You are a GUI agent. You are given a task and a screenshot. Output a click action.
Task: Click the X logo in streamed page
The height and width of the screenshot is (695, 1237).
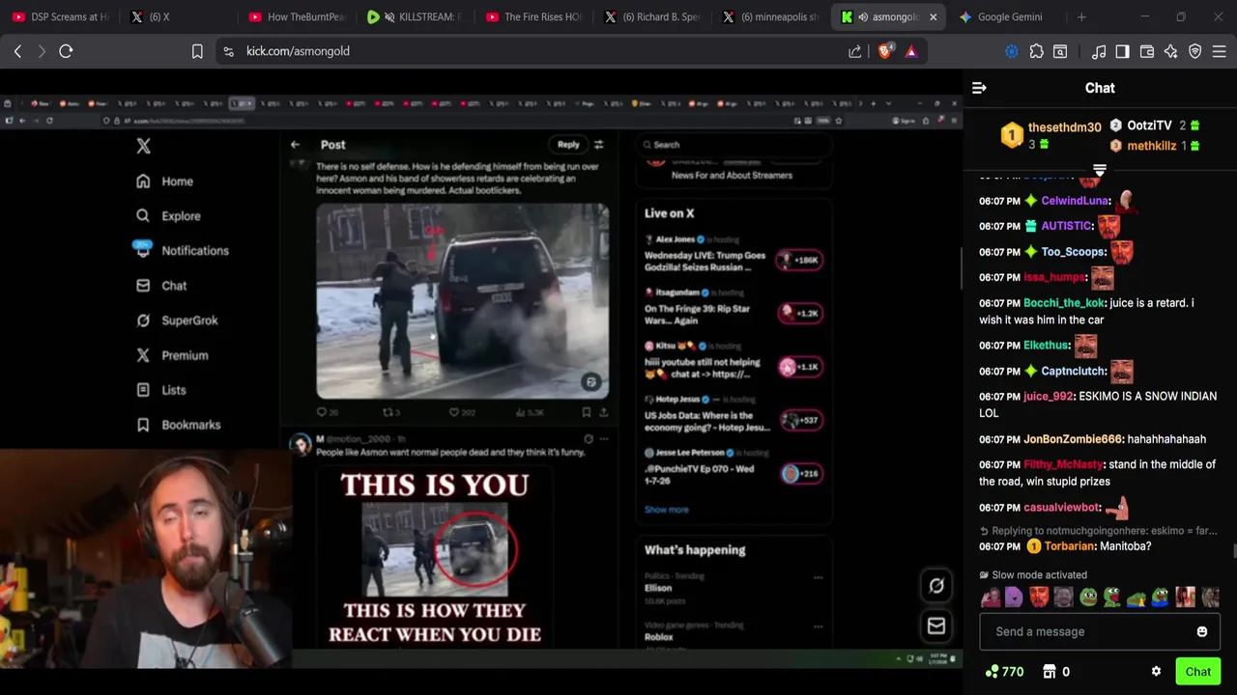[143, 146]
